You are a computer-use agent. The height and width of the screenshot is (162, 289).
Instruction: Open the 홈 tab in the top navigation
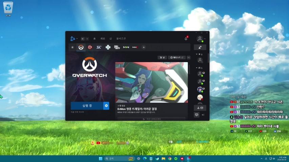pos(95,38)
